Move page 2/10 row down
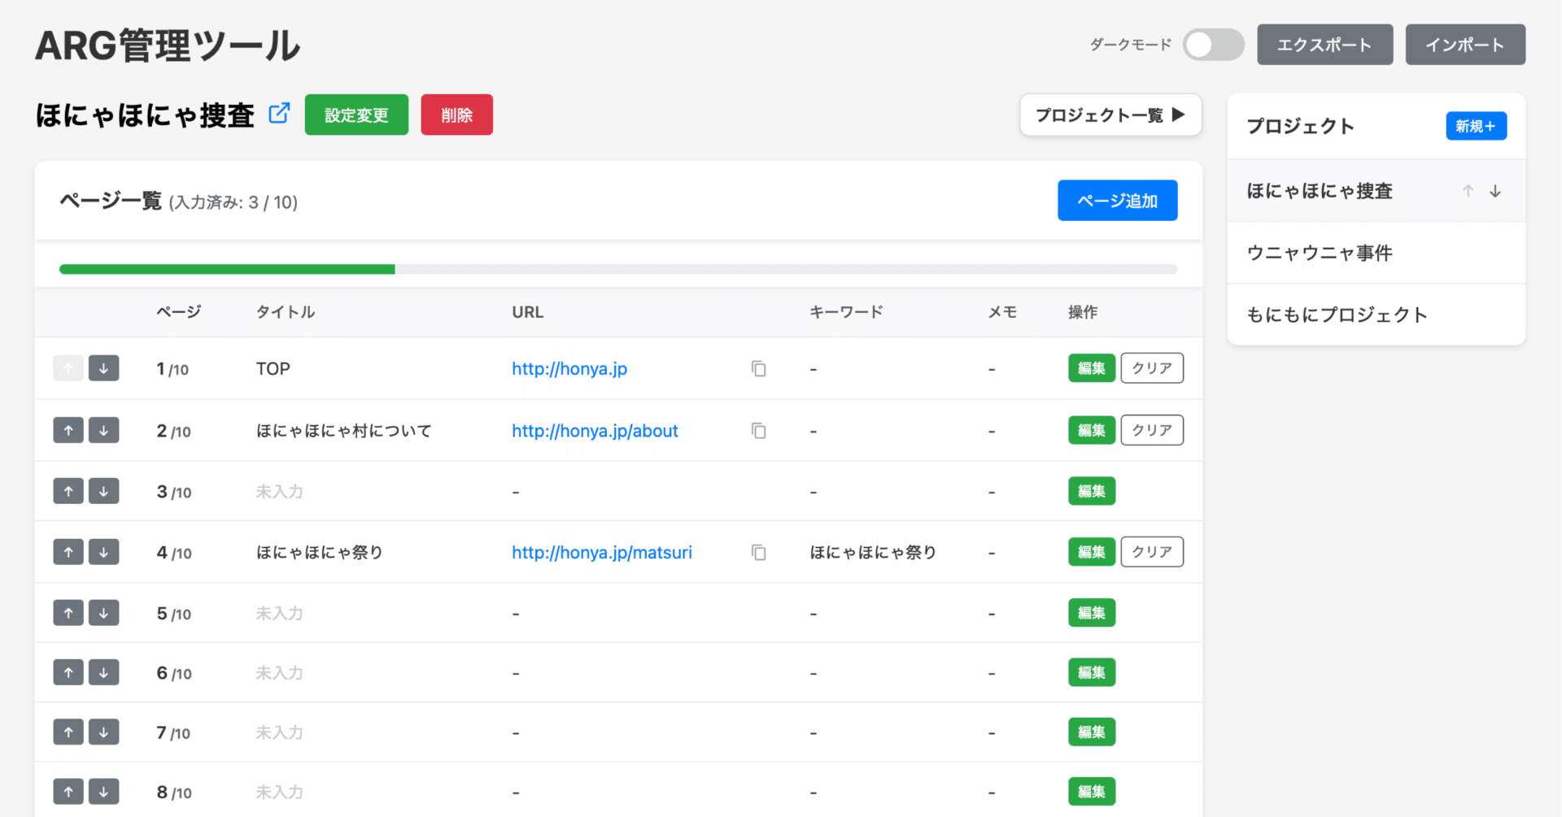1562x817 pixels. [x=103, y=430]
